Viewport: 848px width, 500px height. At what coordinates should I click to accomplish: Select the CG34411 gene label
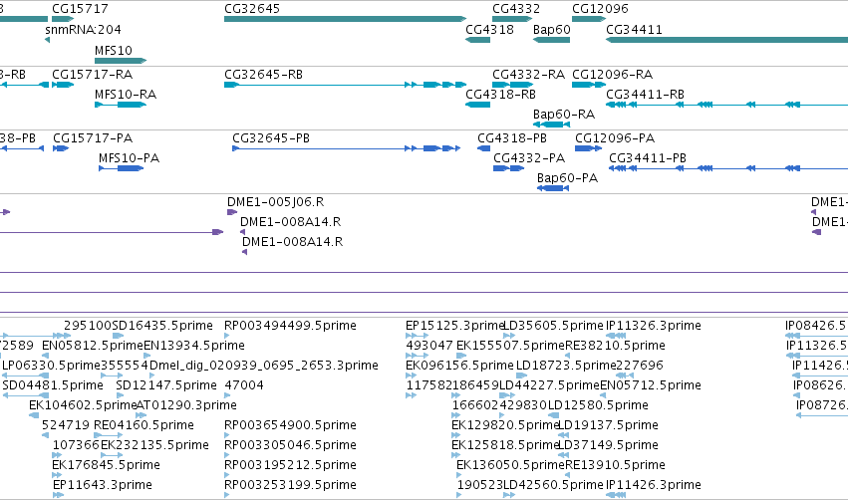[634, 29]
